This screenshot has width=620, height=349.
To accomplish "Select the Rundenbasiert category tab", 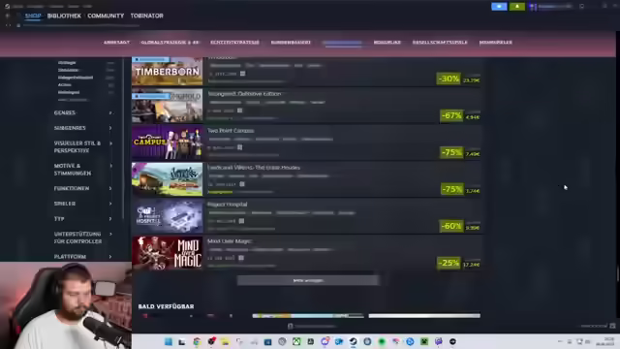I will click(291, 43).
